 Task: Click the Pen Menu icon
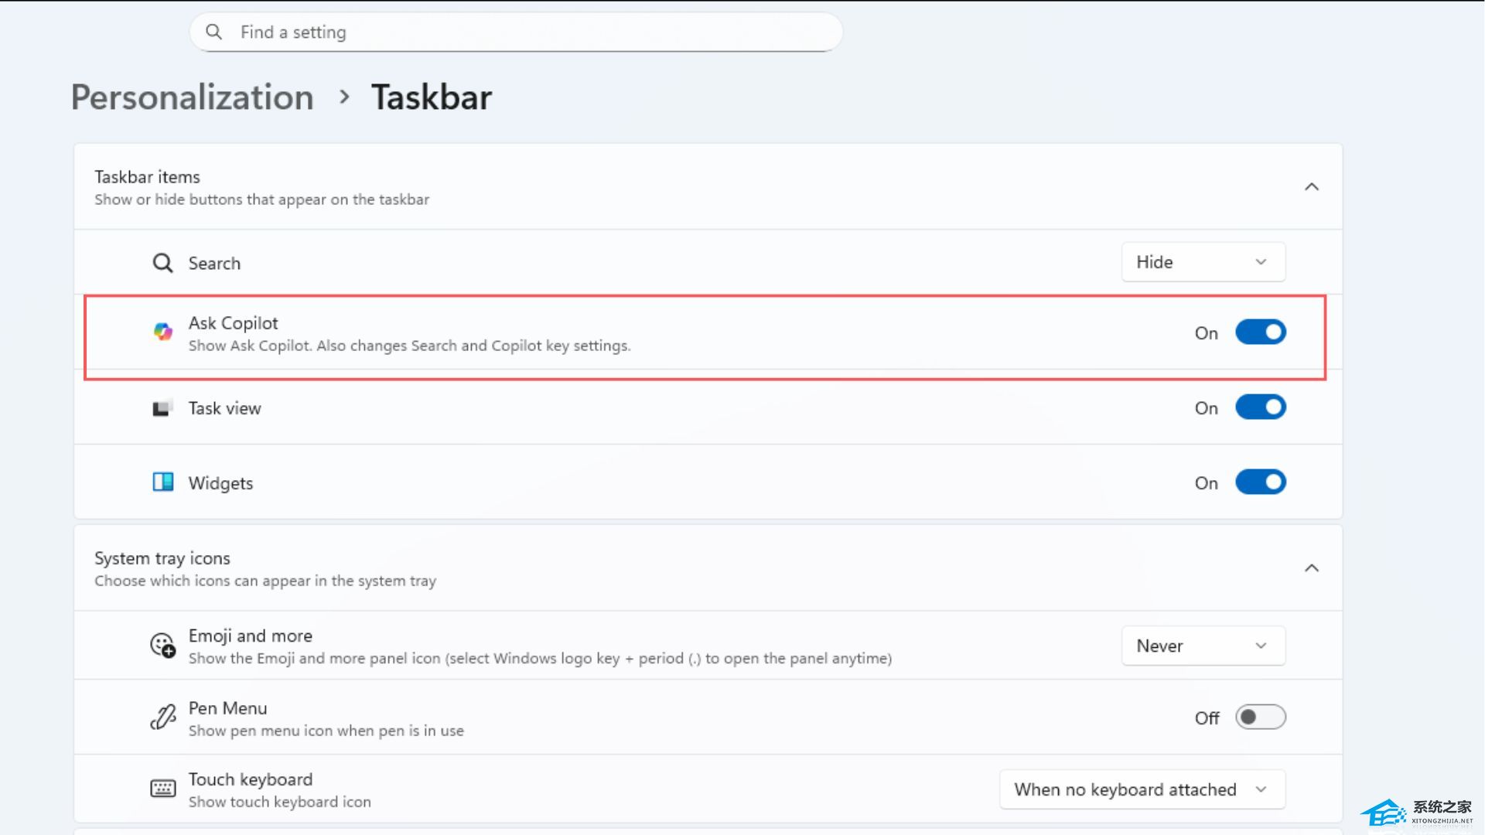(x=162, y=717)
